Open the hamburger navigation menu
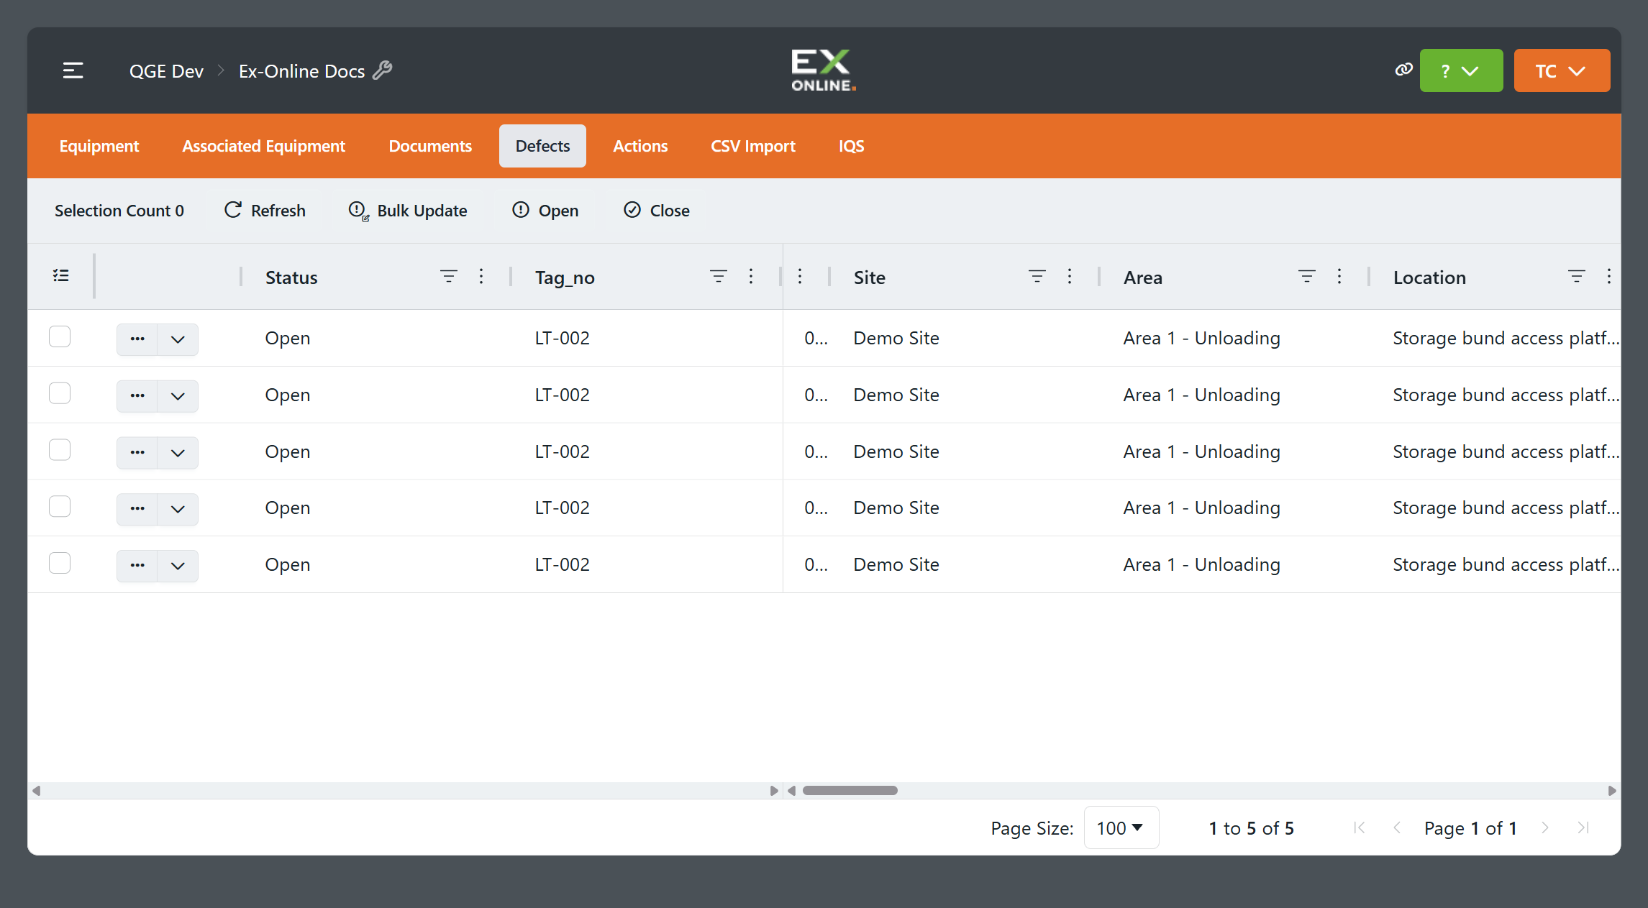 73,70
